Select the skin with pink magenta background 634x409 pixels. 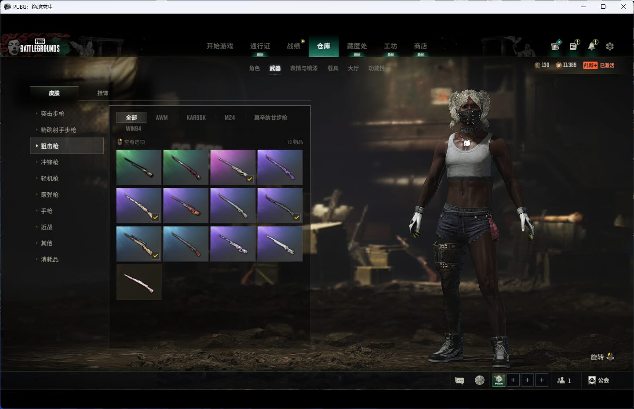click(233, 168)
